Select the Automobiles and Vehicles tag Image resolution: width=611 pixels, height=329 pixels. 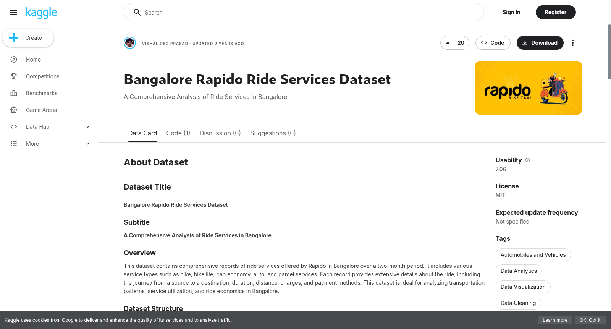(533, 255)
